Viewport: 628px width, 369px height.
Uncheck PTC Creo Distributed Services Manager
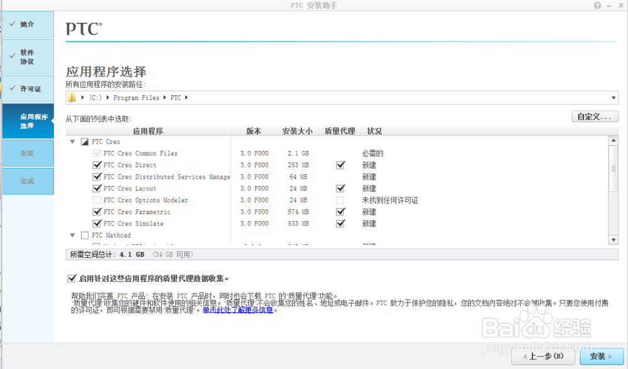(x=97, y=177)
